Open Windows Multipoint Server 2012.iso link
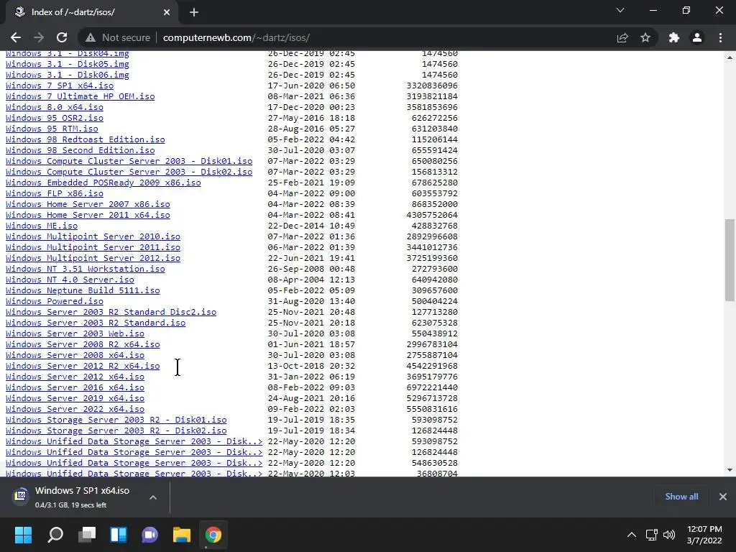This screenshot has height=552, width=736. pos(93,258)
